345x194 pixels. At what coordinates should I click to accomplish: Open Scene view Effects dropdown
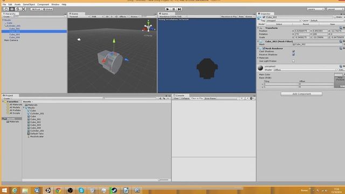pyautogui.click(x=123, y=17)
